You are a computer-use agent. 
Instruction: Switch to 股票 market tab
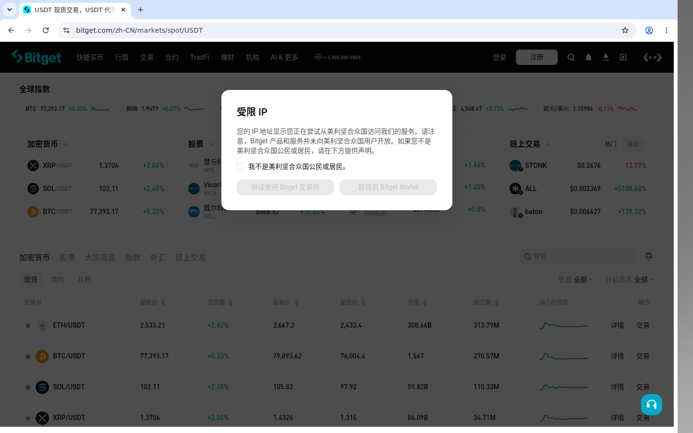[x=67, y=257]
